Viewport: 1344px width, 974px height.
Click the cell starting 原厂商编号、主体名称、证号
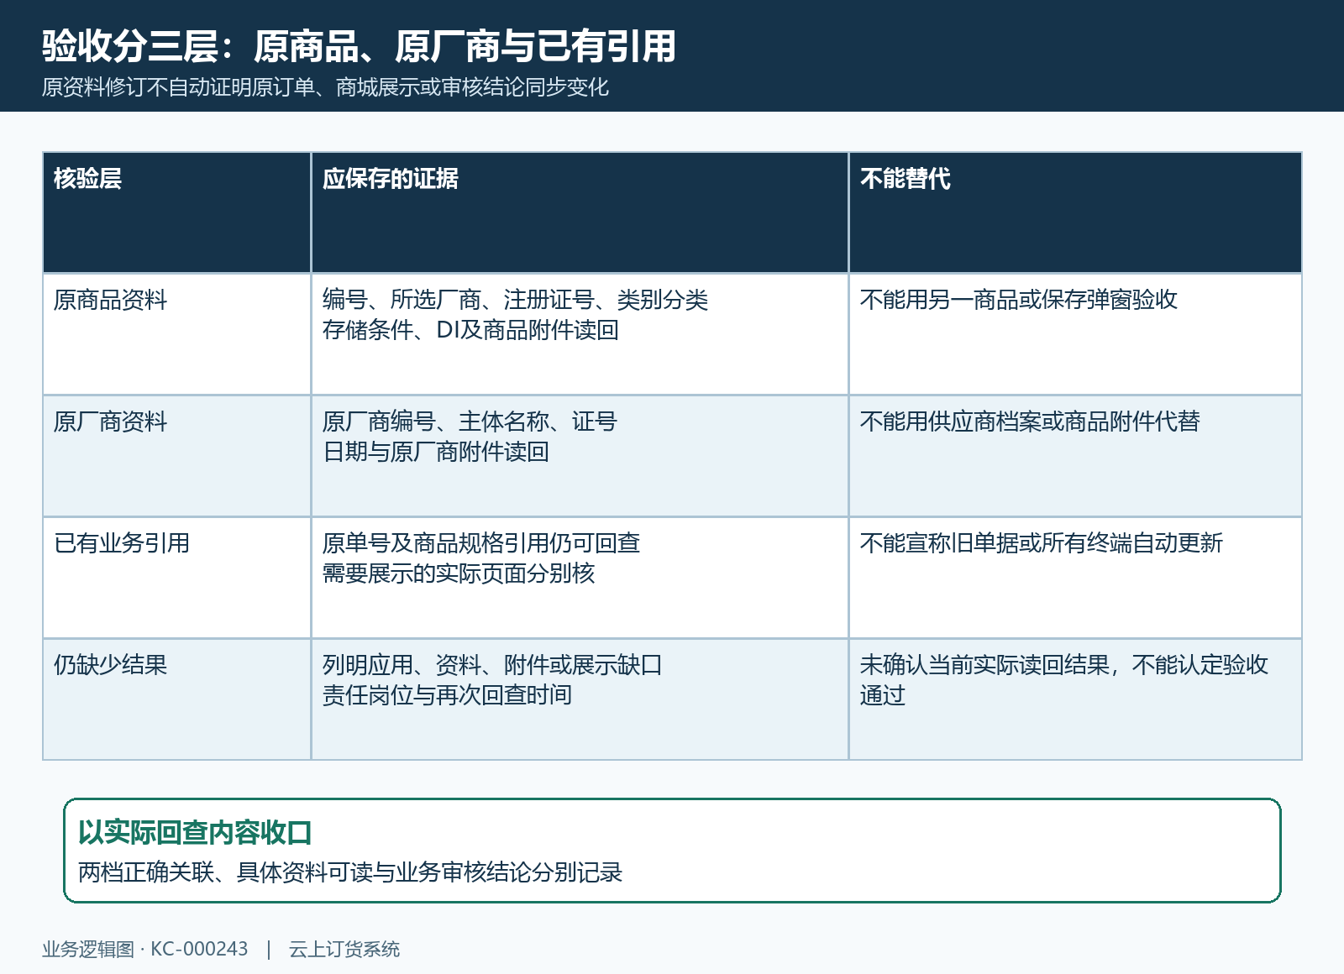pos(580,456)
